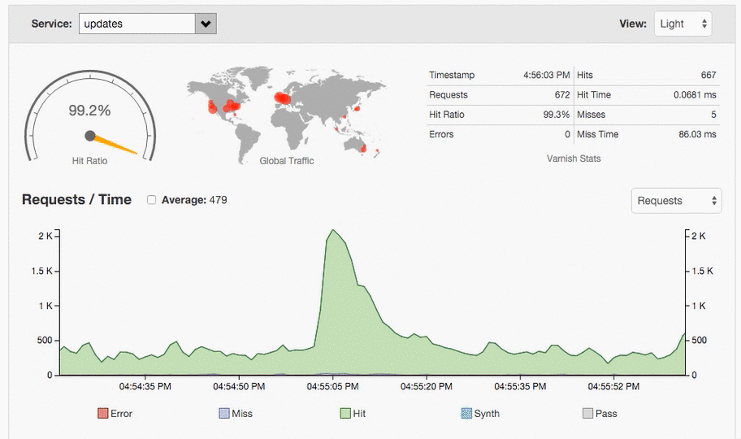Viewport: 741px width, 439px height.
Task: Click the Hit Ratio gauge caption
Action: [90, 161]
